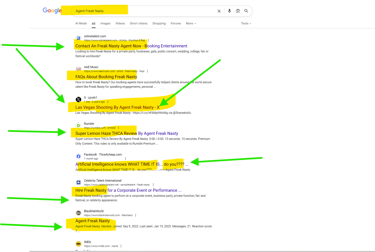This screenshot has width=375, height=252.
Task: Open search by image lens icon
Action: 238,11
